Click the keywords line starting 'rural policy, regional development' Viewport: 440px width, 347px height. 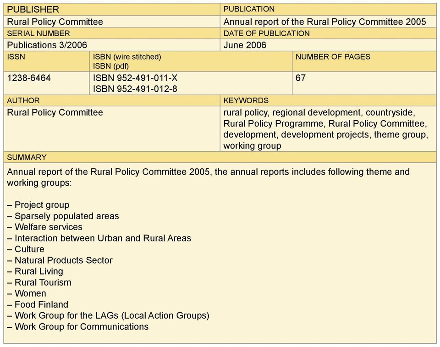[319, 113]
